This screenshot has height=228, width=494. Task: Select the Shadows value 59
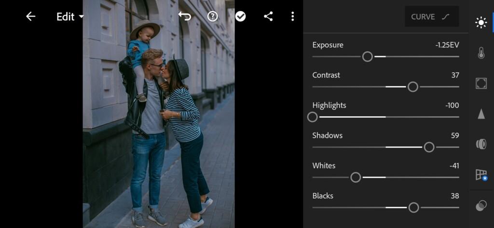[455, 136]
